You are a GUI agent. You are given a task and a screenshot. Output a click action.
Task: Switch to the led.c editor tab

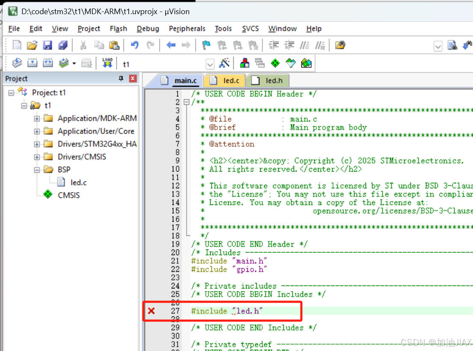(x=225, y=81)
